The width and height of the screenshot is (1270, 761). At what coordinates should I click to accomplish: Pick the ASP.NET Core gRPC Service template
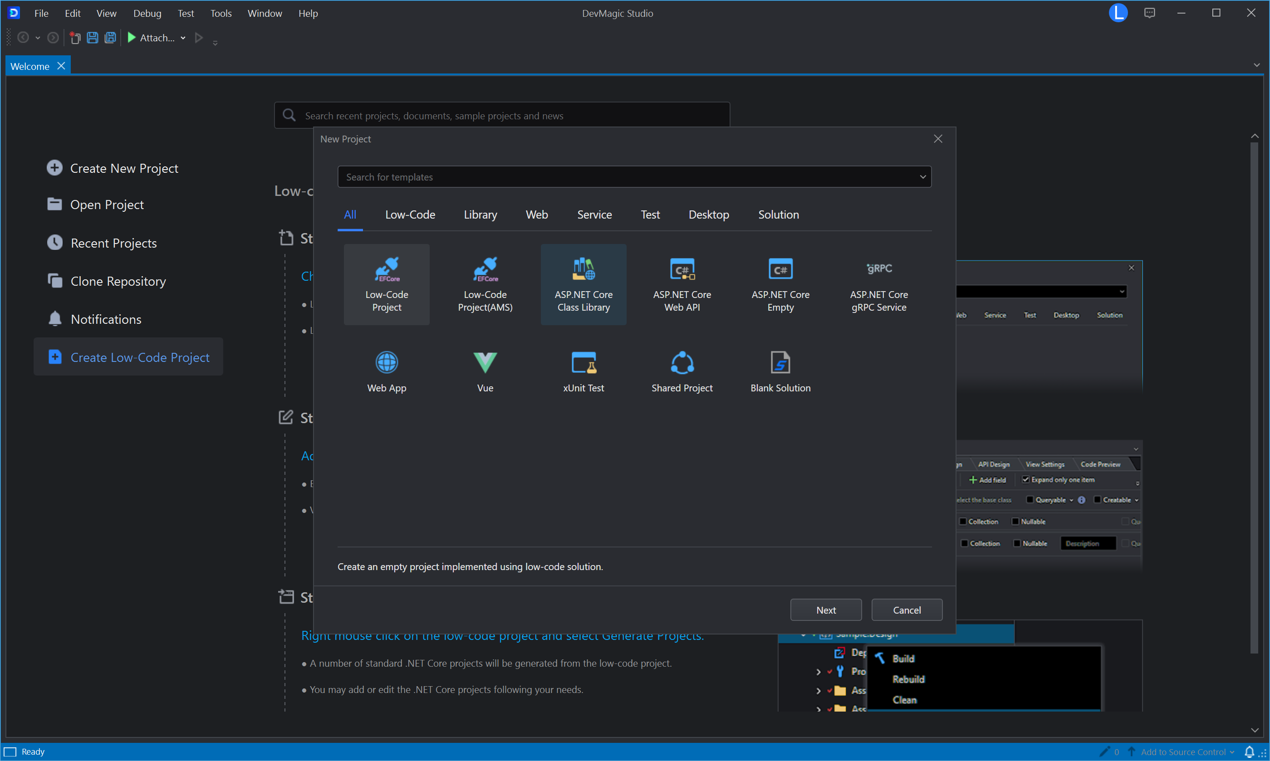pyautogui.click(x=878, y=284)
